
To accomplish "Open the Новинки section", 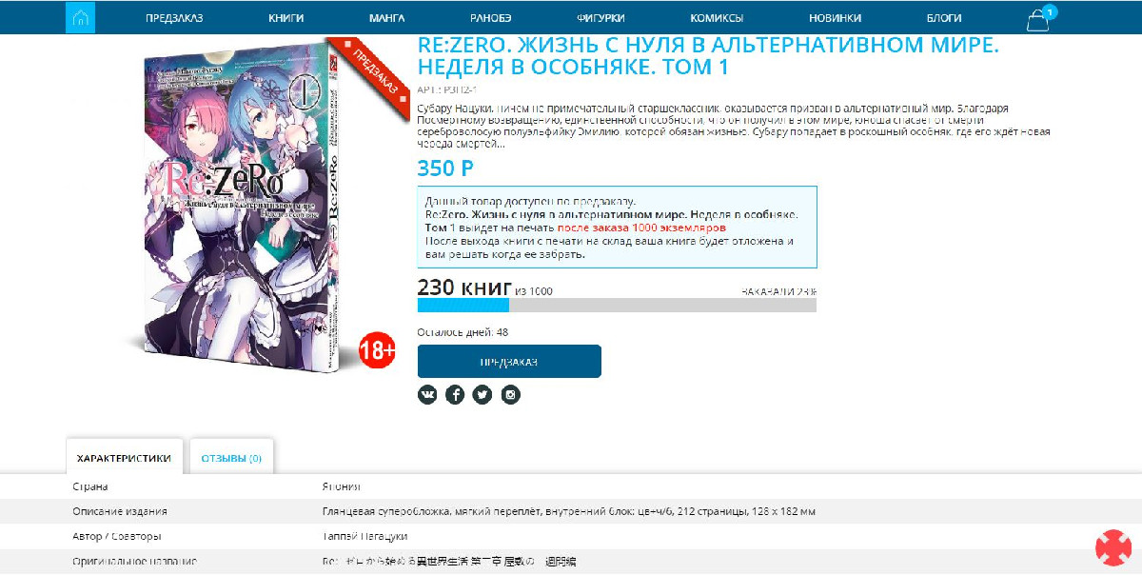I will [x=836, y=18].
